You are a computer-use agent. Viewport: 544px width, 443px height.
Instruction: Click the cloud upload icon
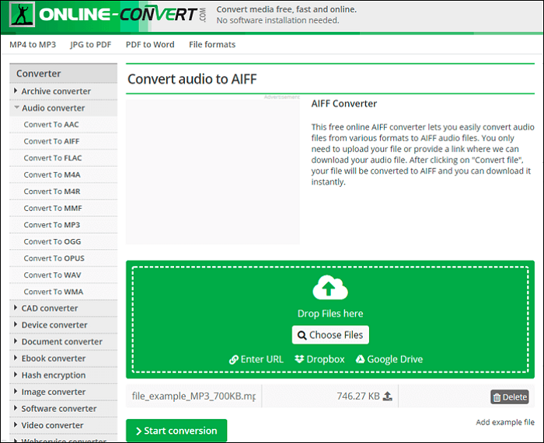330,289
